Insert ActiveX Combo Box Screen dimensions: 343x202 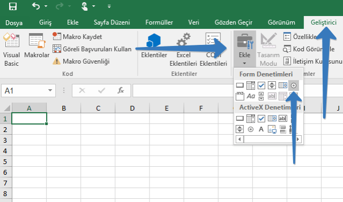250,119
